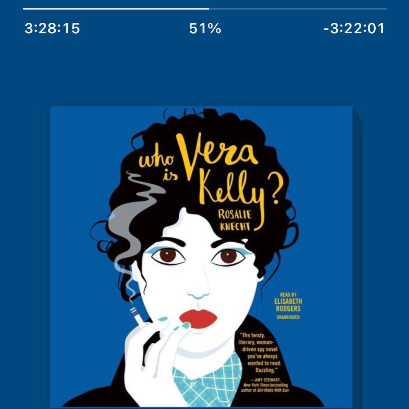The width and height of the screenshot is (409, 409).
Task: Tap the woman's left brown eye
Action: click(168, 256)
